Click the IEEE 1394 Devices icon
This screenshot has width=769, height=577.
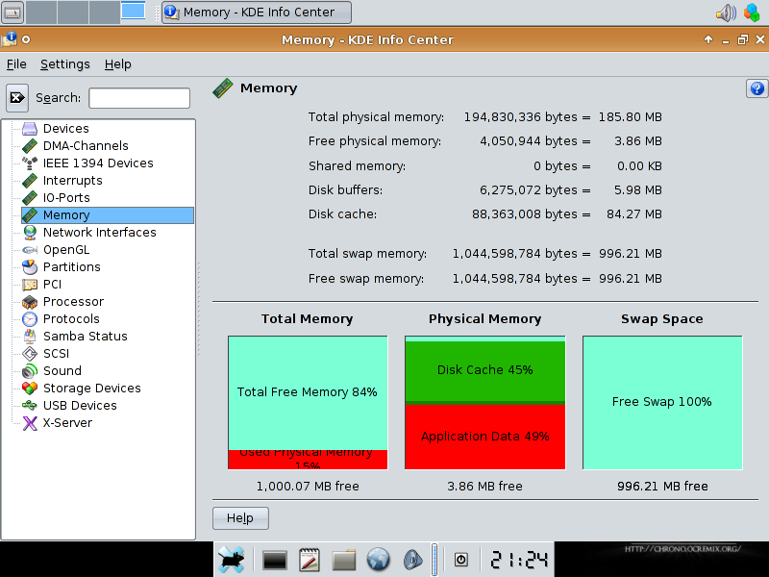tap(30, 163)
